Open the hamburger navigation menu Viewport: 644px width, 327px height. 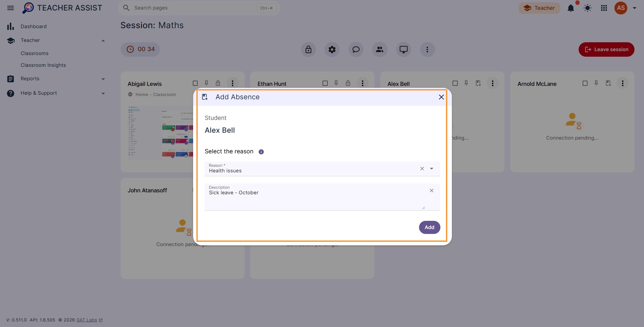coord(11,8)
